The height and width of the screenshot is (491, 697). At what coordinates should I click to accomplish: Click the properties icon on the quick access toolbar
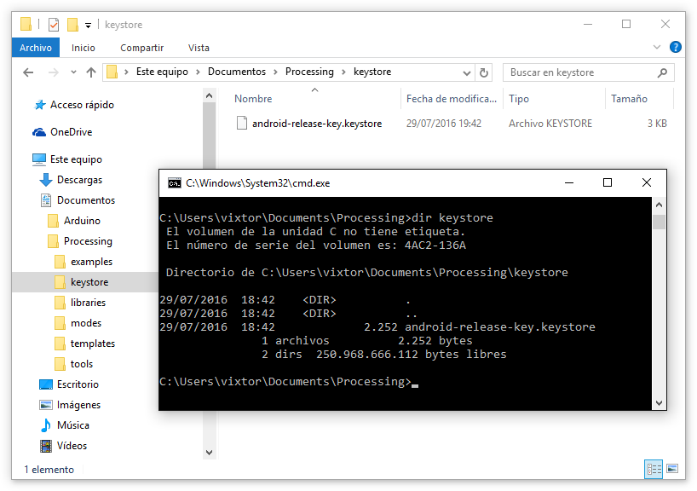click(x=52, y=25)
